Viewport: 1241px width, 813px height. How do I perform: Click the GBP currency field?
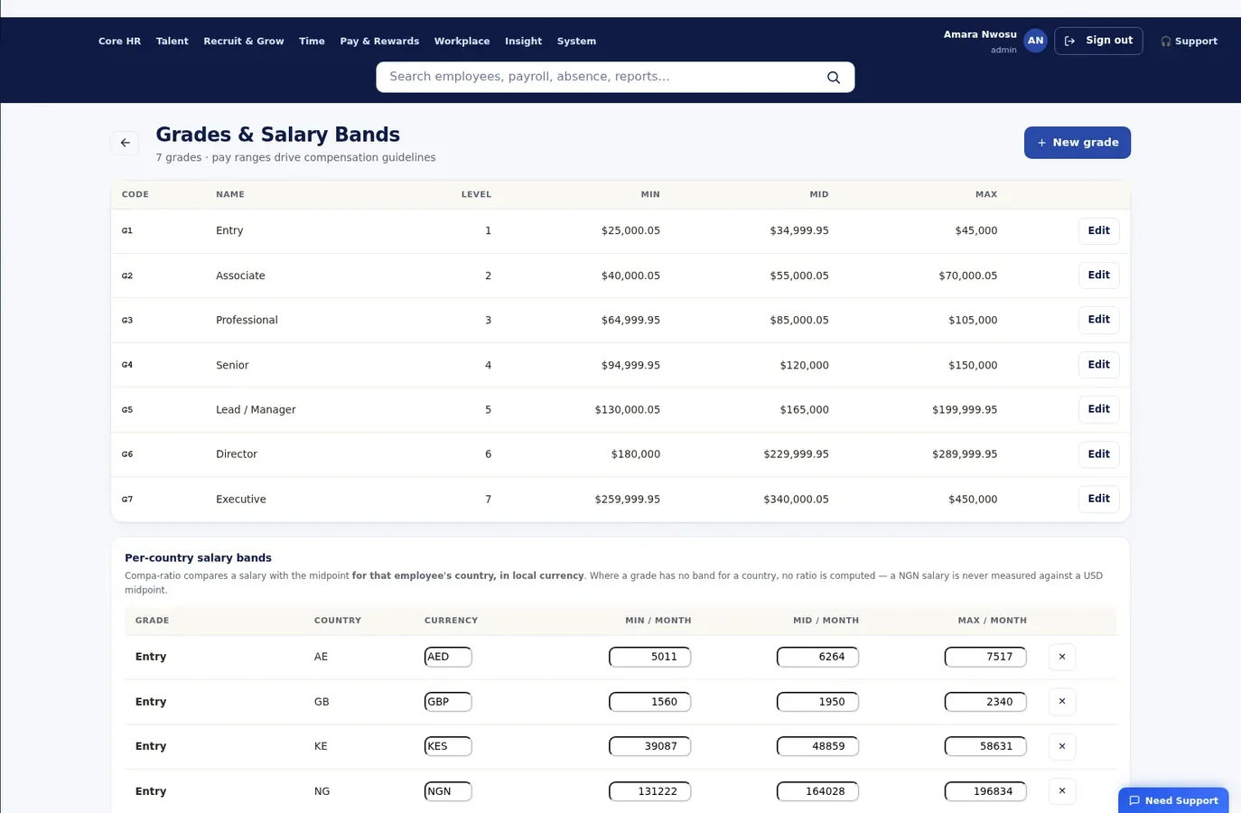(x=448, y=702)
